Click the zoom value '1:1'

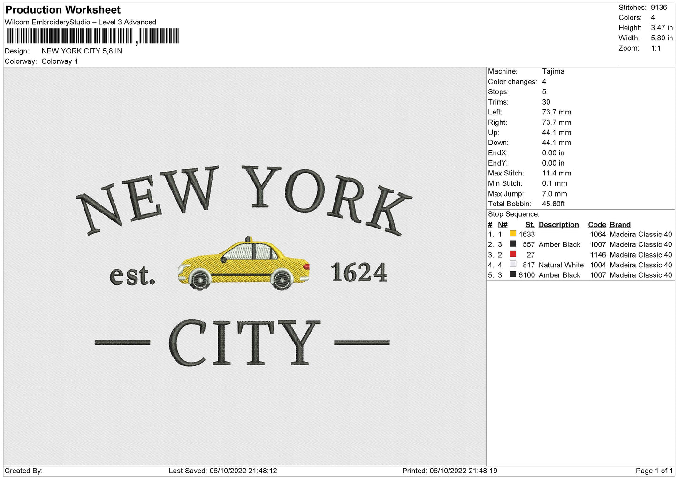[x=655, y=48]
